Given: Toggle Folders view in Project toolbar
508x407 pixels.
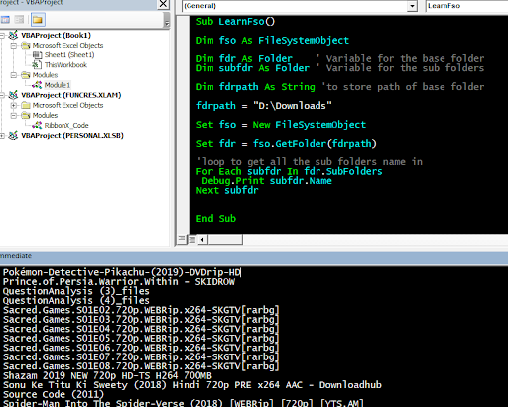Looking at the screenshot, I should coord(38,20).
